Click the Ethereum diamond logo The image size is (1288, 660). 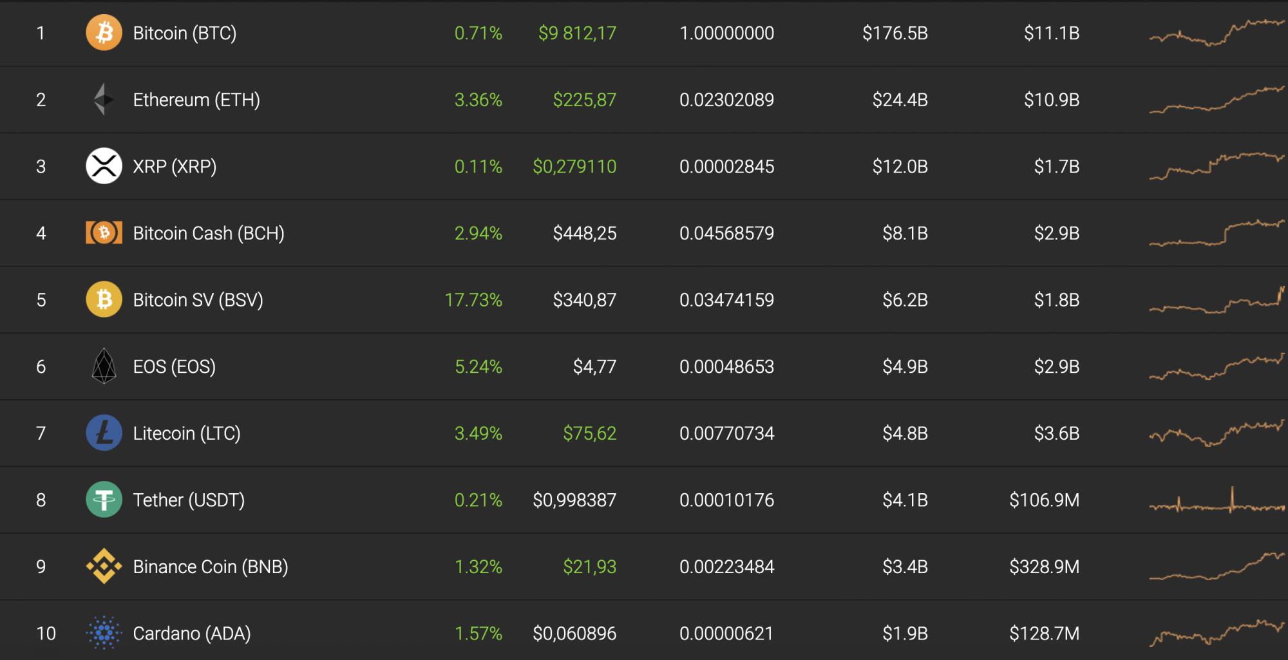point(104,100)
